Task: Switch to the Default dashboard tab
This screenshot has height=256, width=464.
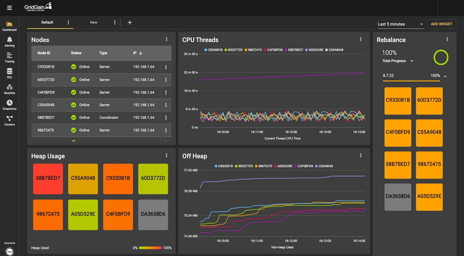Action: [47, 23]
